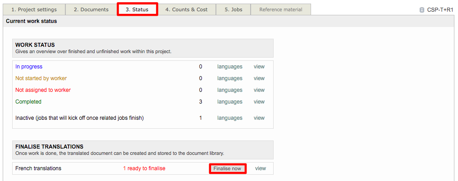The height and width of the screenshot is (181, 458).
Task: Switch to Reference material tab
Action: [x=280, y=9]
